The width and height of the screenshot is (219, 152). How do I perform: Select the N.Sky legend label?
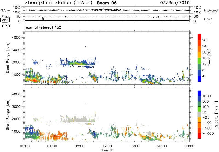pos(5,10)
